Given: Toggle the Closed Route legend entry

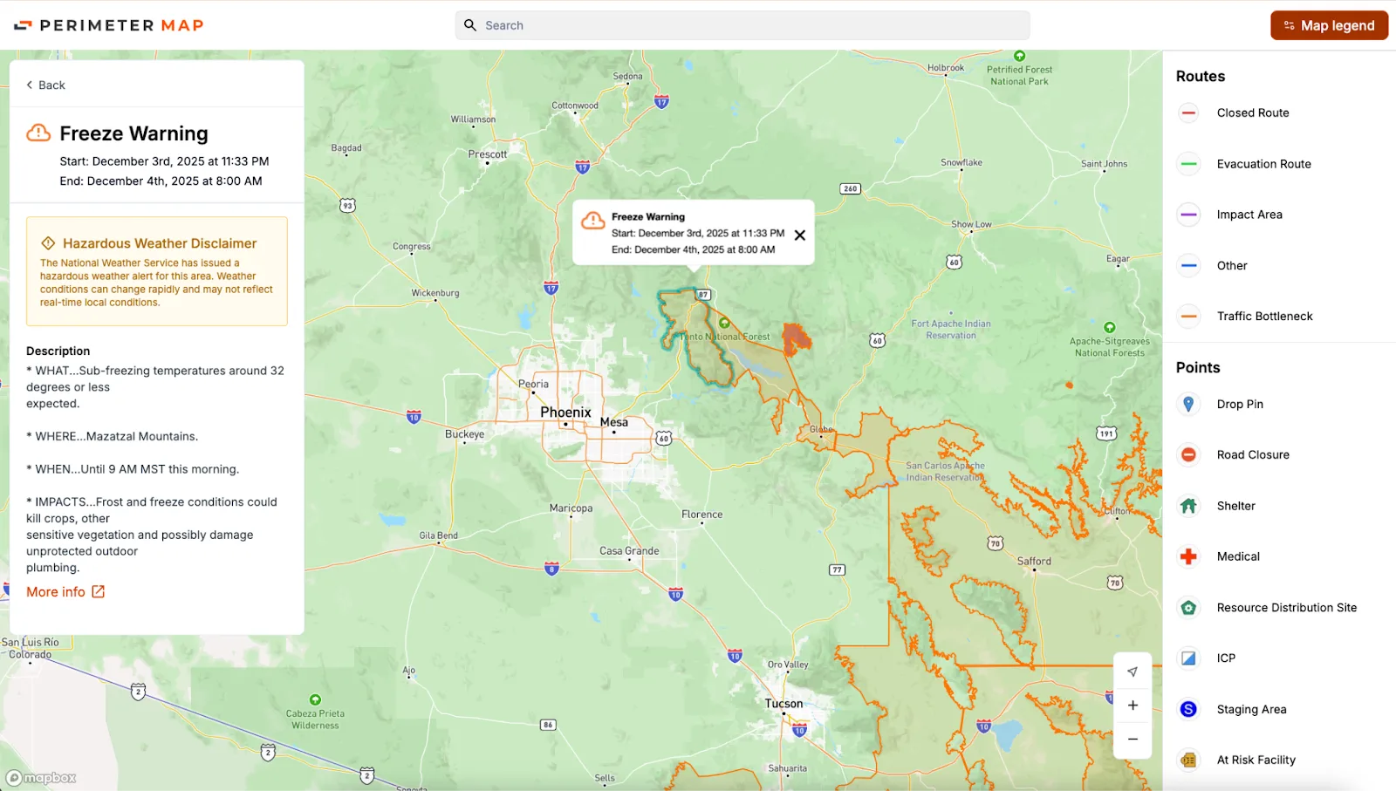Looking at the screenshot, I should (1187, 113).
